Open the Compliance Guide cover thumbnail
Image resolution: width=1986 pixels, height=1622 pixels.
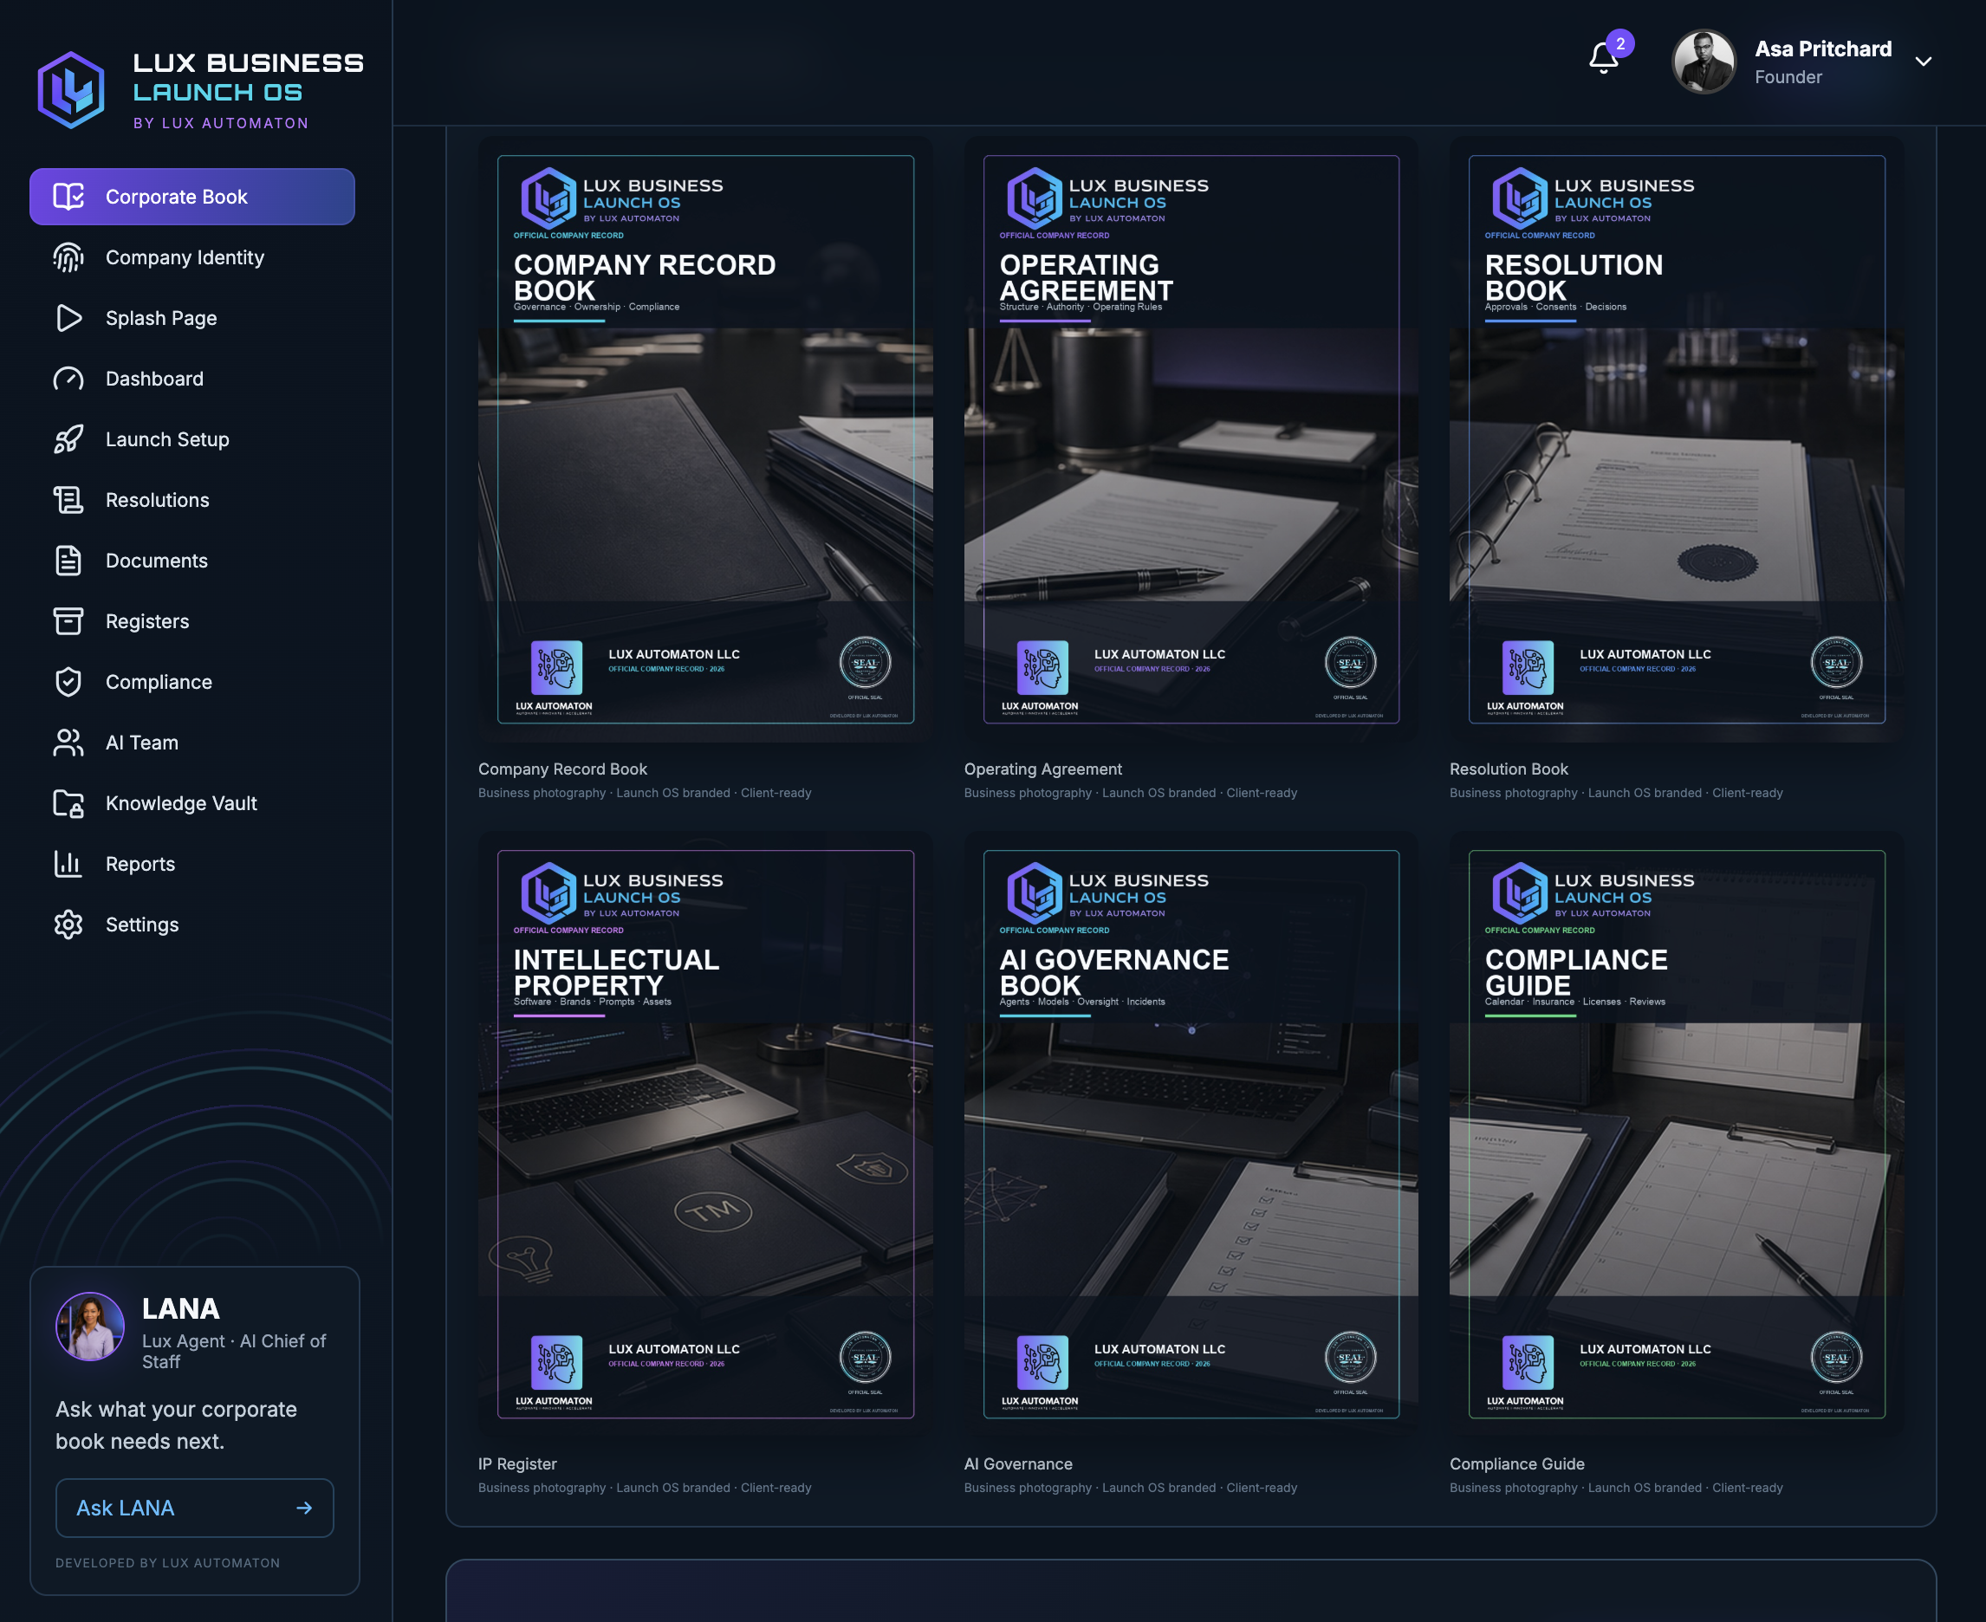tap(1677, 1134)
